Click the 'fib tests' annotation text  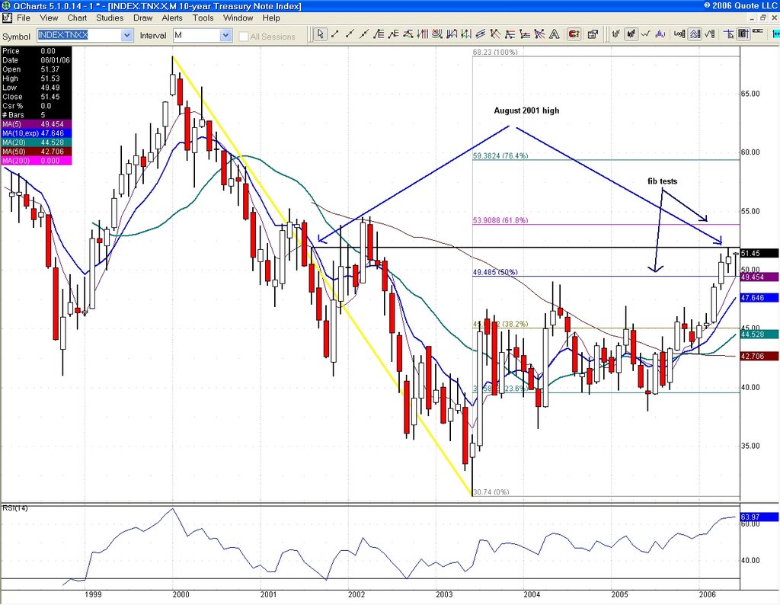click(x=662, y=181)
